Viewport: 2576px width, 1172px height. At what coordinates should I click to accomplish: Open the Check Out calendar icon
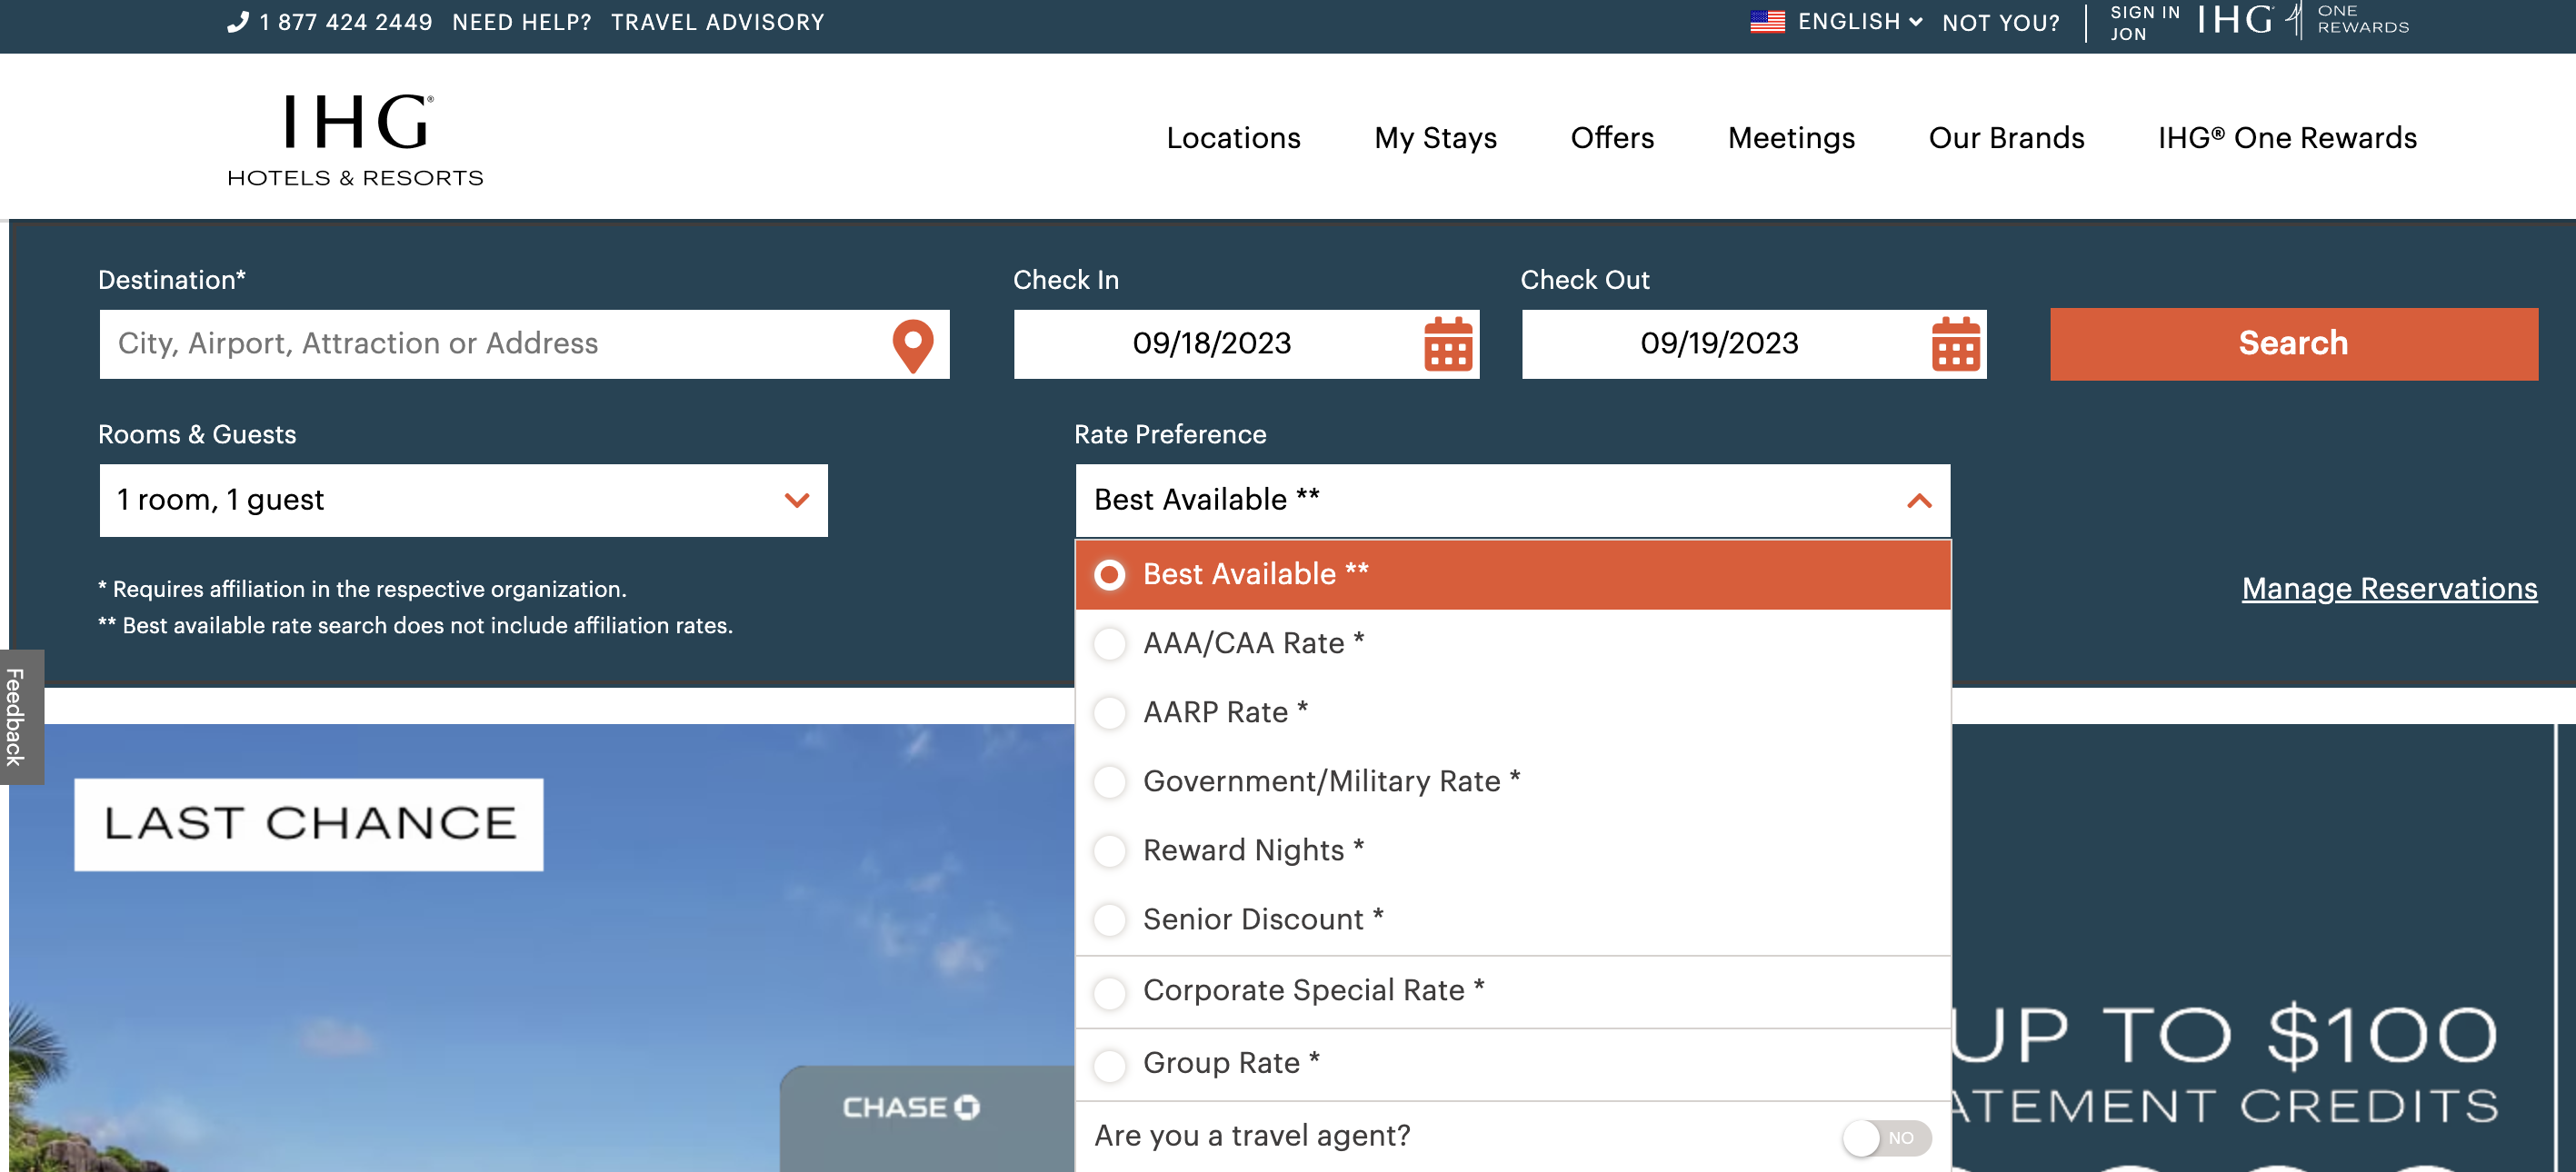(1955, 344)
